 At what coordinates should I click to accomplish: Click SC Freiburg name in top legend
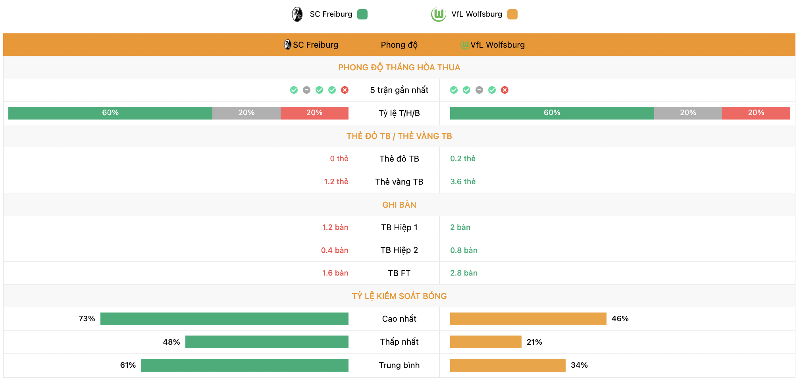click(331, 14)
